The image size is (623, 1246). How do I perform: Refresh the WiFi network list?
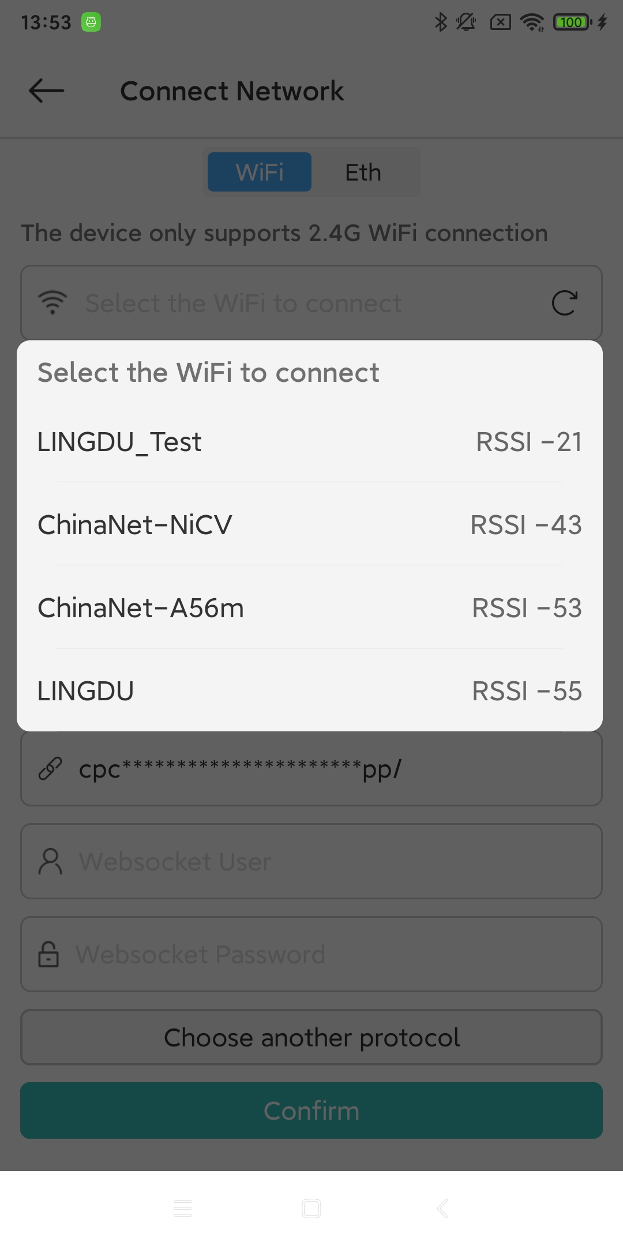[564, 303]
